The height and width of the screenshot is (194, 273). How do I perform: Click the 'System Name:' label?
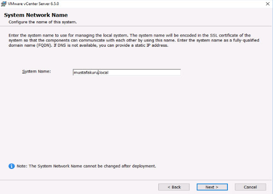coord(36,71)
